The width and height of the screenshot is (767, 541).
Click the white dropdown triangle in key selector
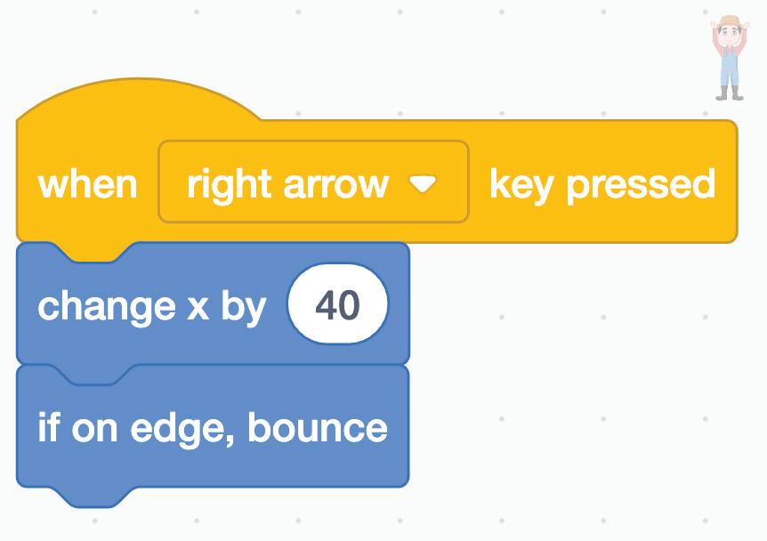point(423,184)
